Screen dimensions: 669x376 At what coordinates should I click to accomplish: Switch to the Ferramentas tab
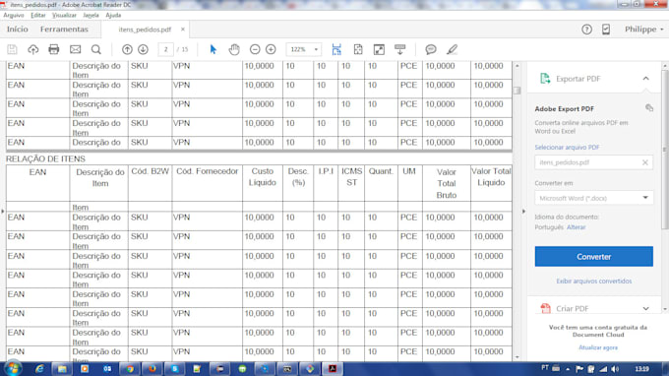click(64, 30)
